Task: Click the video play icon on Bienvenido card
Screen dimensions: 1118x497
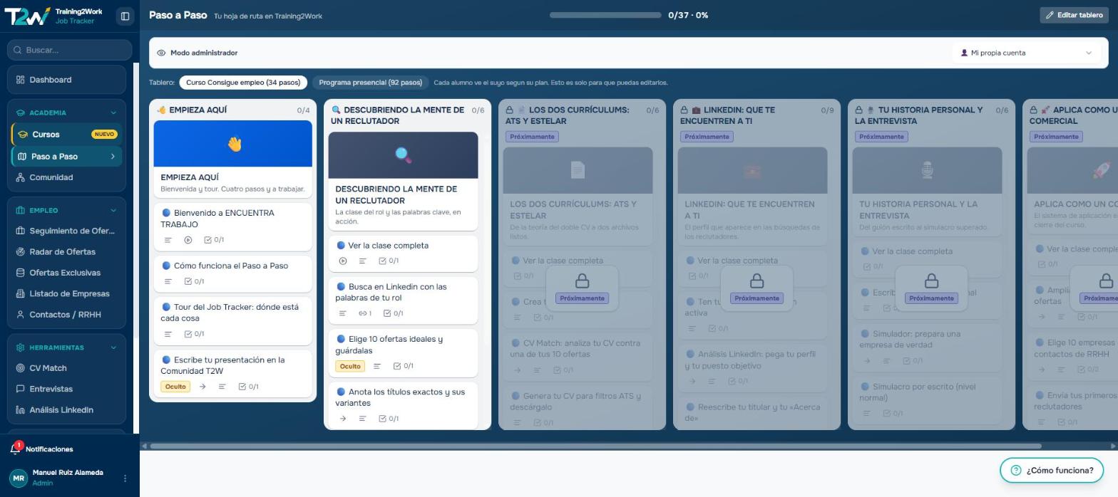Action: 188,240
